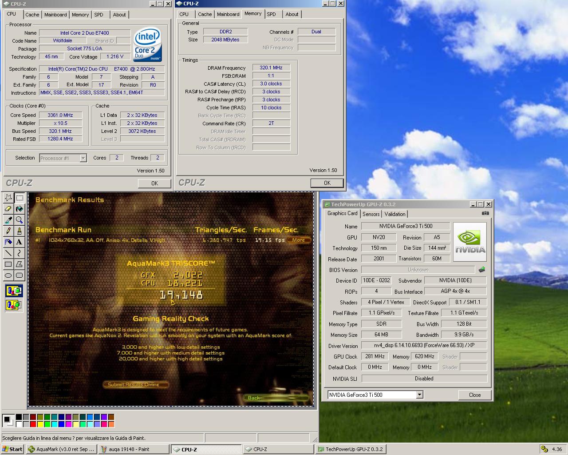Click the NVIDIA SLI Disabled field
Screen dimensions: 568x455
[424, 379]
